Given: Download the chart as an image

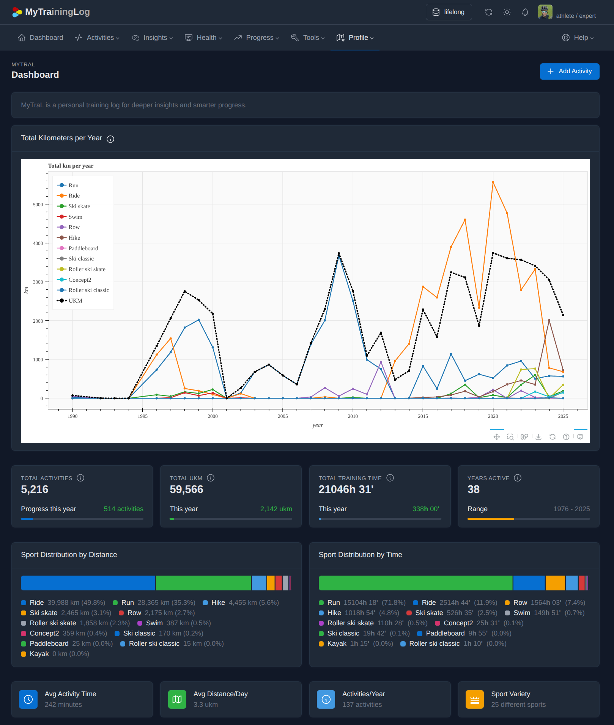Looking at the screenshot, I should pos(538,437).
